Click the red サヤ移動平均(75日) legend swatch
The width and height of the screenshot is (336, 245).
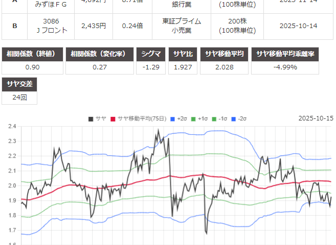[114, 118]
